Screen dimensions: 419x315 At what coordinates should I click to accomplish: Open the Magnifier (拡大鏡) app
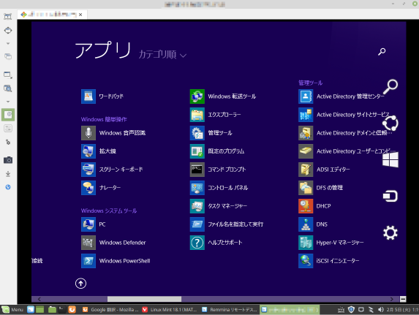click(99, 151)
